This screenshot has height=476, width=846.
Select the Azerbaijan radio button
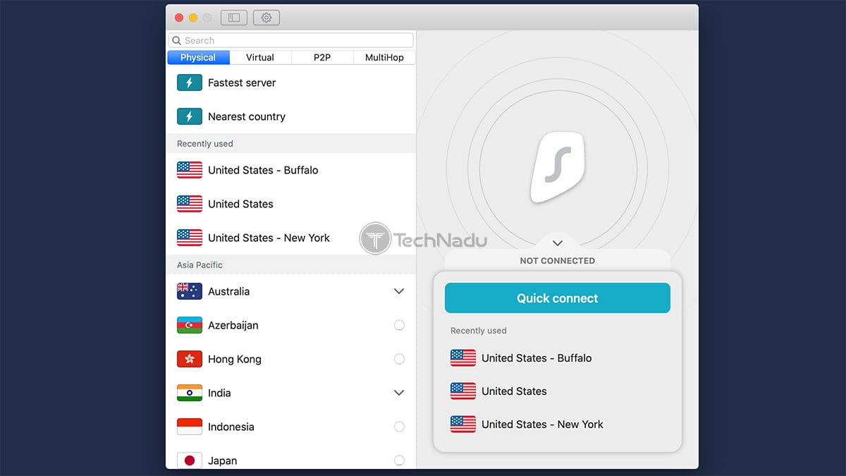[399, 325]
